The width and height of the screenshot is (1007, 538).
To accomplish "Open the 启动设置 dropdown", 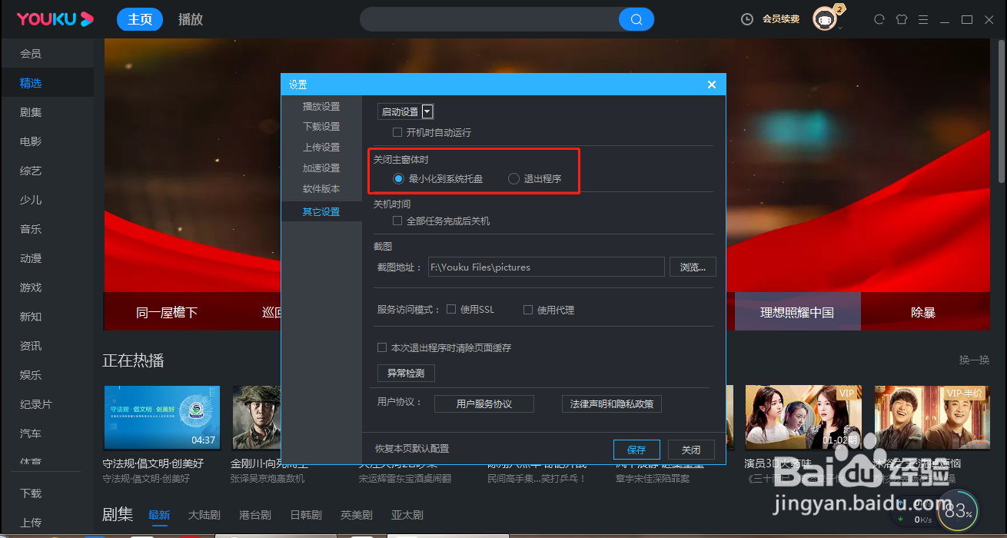I will [406, 112].
